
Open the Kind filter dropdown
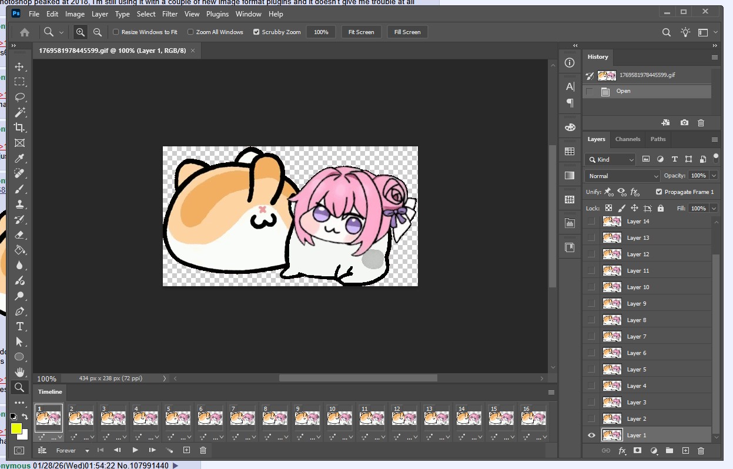[611, 159]
